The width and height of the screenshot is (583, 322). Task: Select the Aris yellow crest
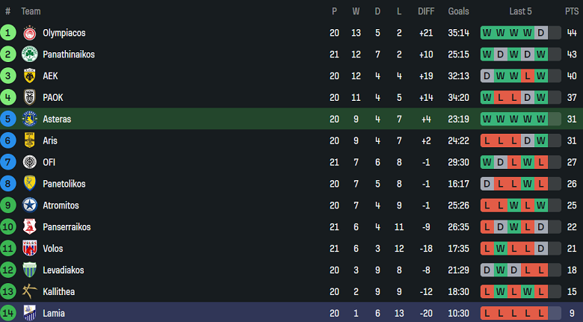pyautogui.click(x=30, y=140)
